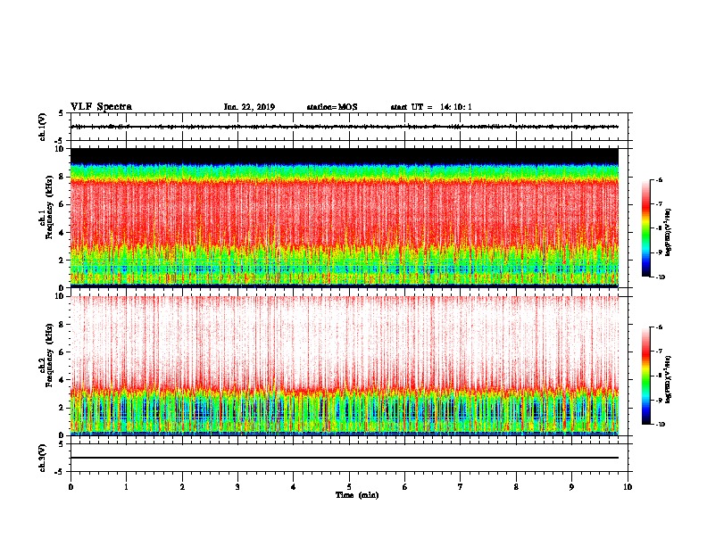Image resolution: width=707 pixels, height=546 pixels.
Task: Click the ch.3 flat waveform line
Action: click(345, 458)
